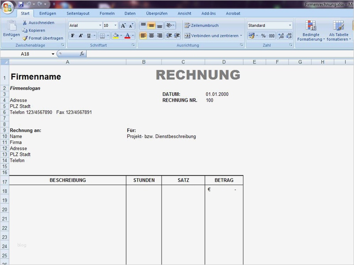Switch to the Einfügen ribbon tab
Viewport: 354px width, 265px height.
click(48, 13)
